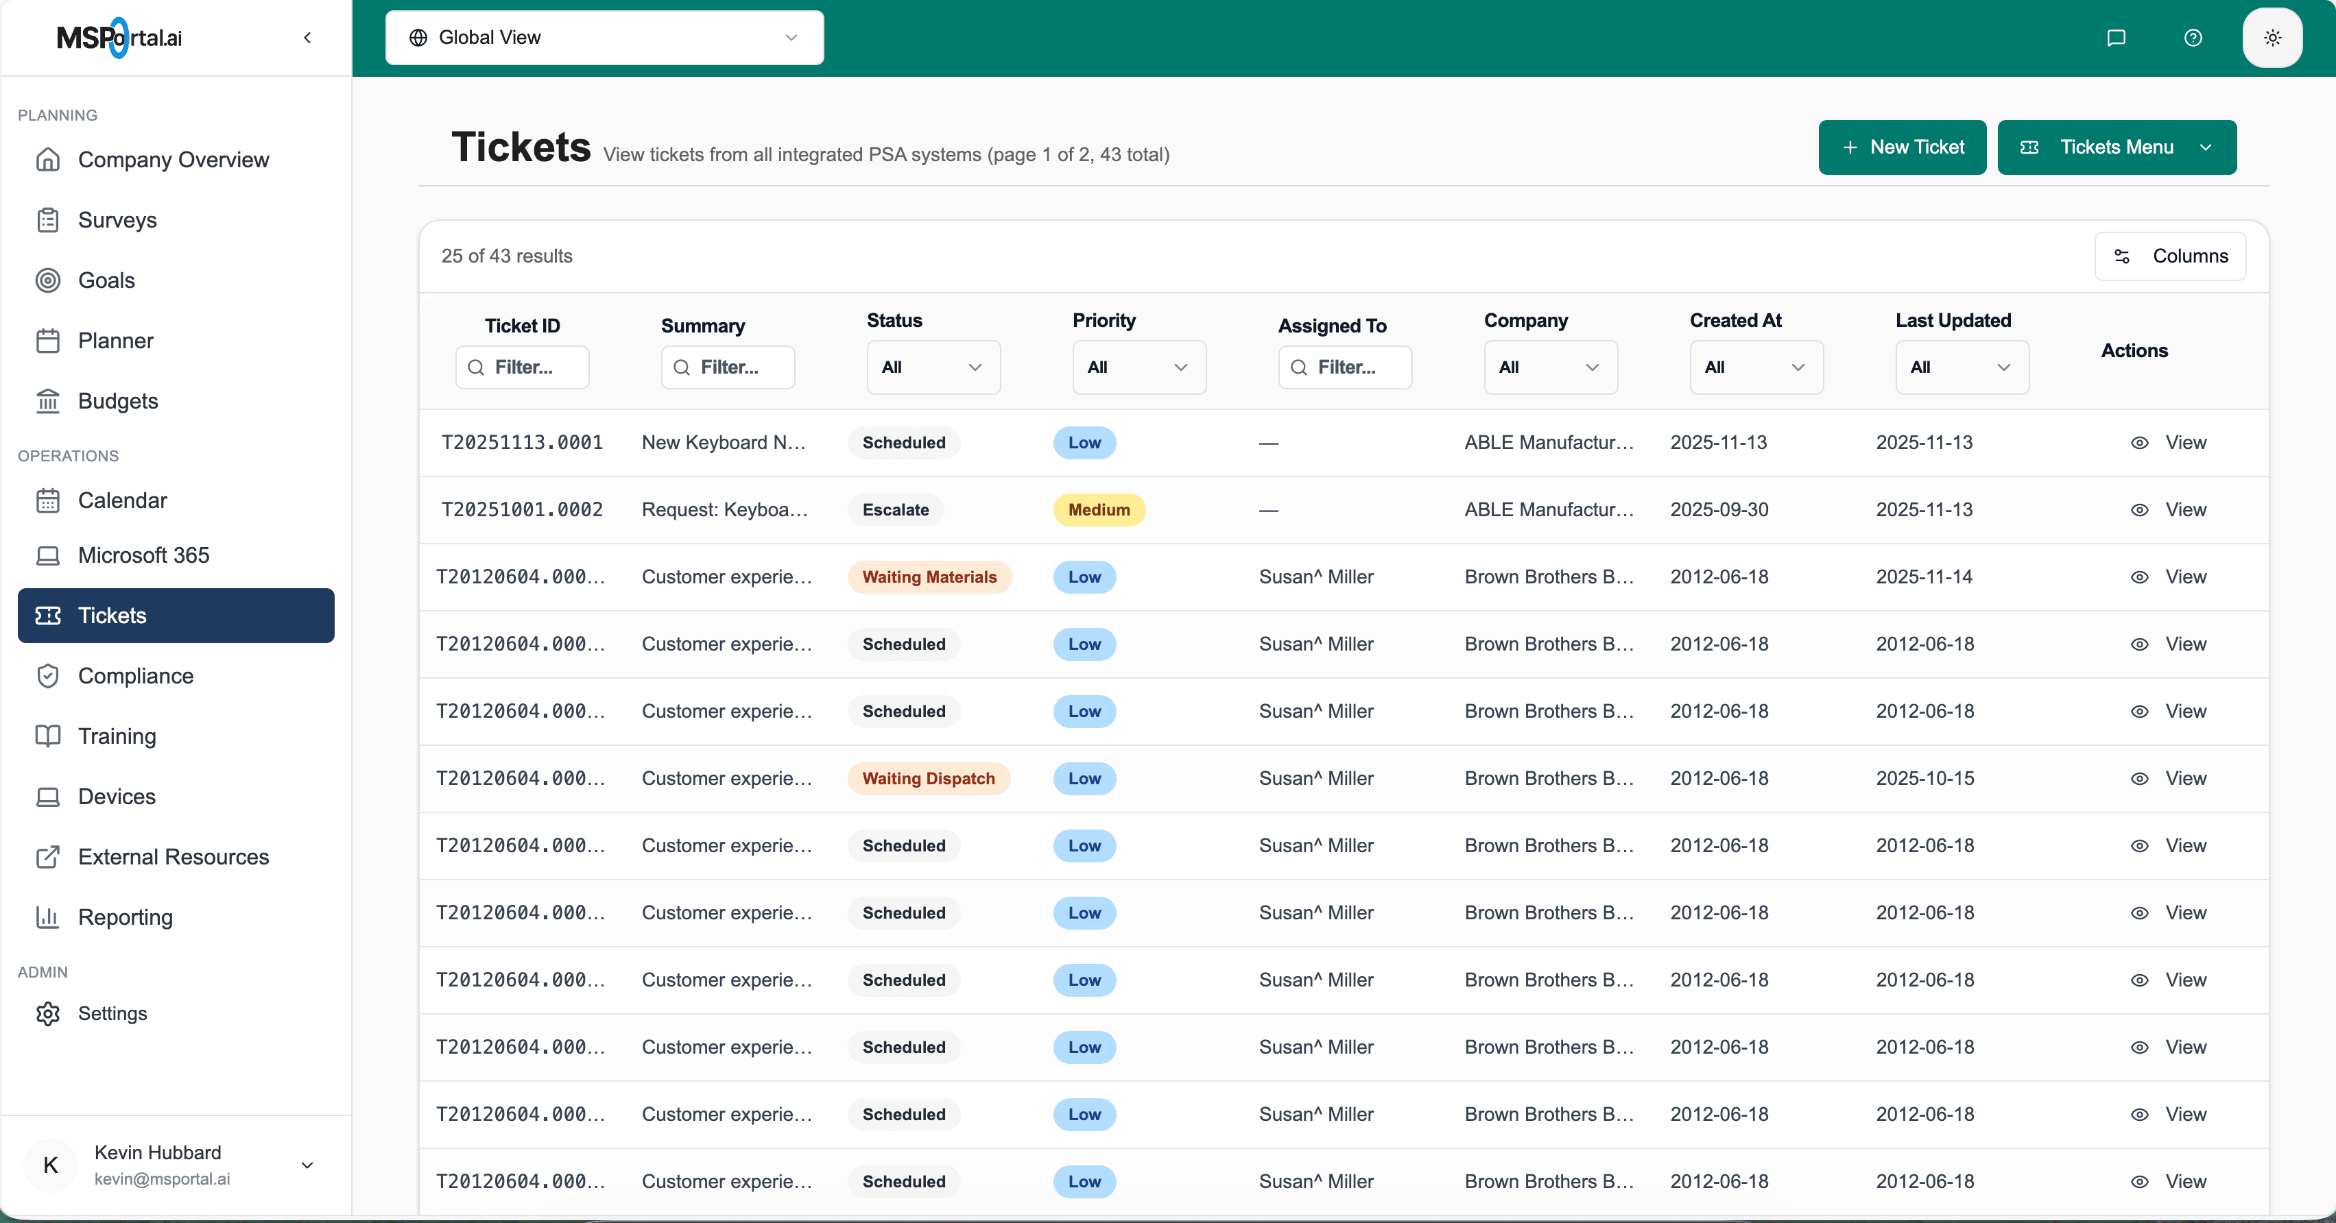Click eye icon on the Escalate ticket row
Screen dimensions: 2336x1223
(x=2139, y=509)
